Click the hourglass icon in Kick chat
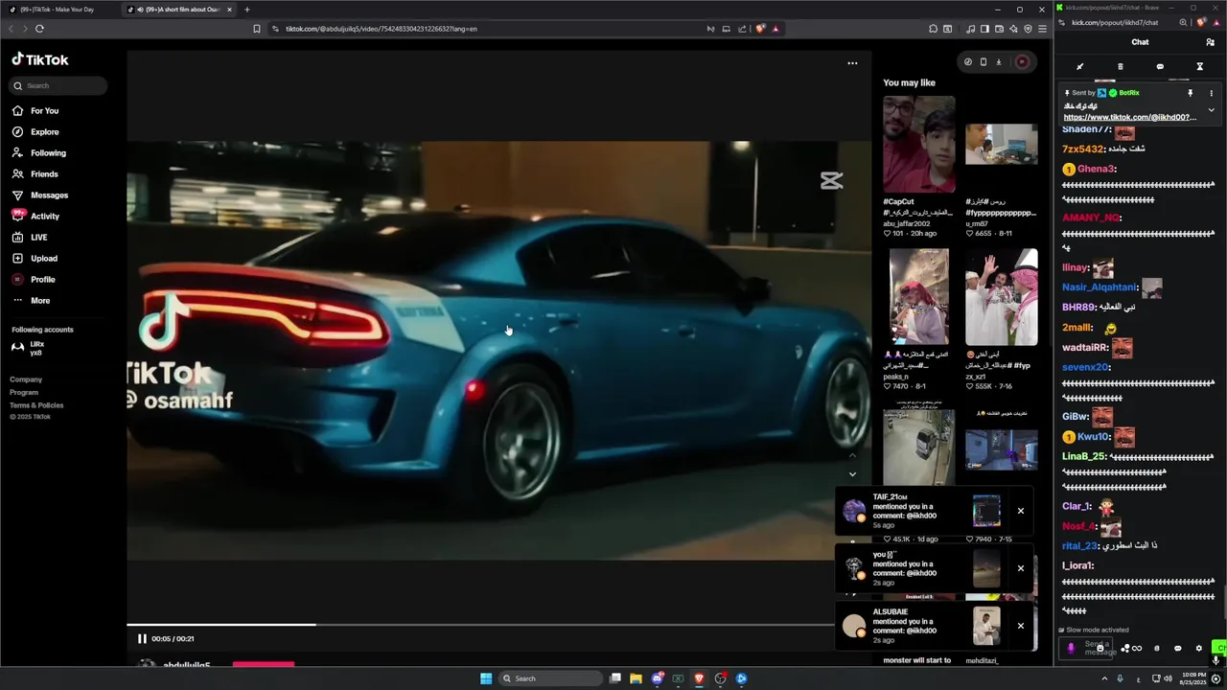This screenshot has height=690, width=1227. tap(1199, 67)
